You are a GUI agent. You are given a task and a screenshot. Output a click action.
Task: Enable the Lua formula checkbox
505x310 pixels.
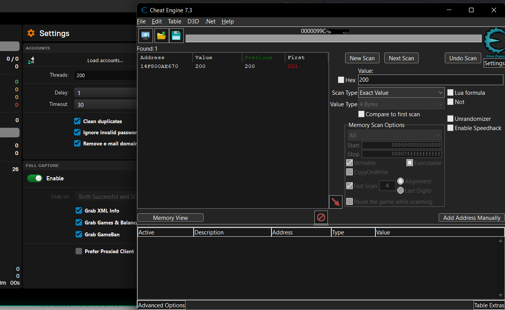(x=451, y=92)
